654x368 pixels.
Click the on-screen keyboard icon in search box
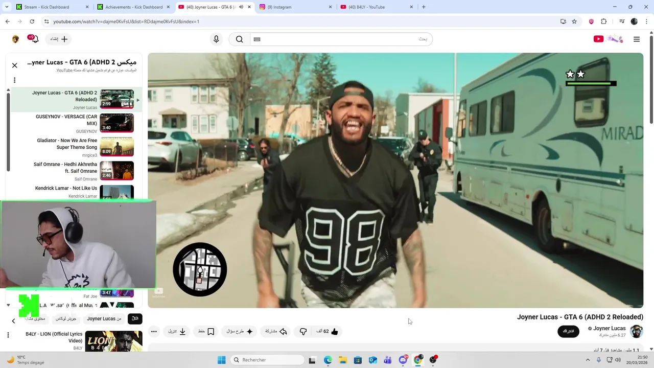(x=257, y=39)
